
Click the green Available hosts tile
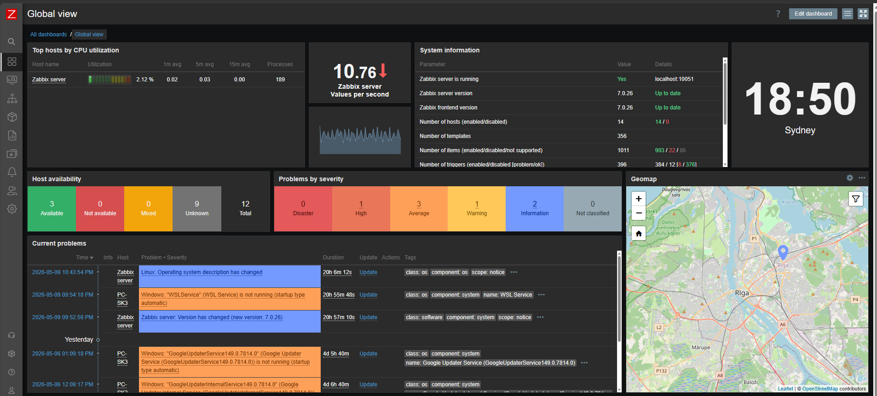click(x=52, y=209)
